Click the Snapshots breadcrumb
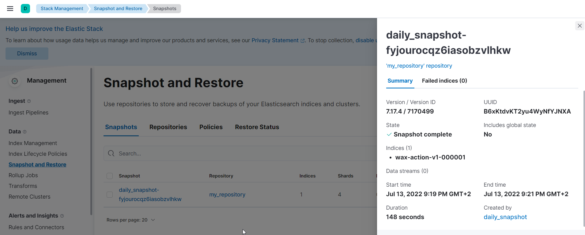The width and height of the screenshot is (585, 235). 164,9
